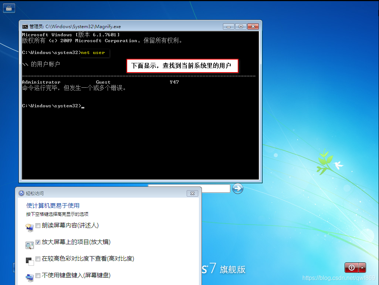Click the 'Y47' user text in console
The height and width of the screenshot is (285, 379).
click(174, 82)
